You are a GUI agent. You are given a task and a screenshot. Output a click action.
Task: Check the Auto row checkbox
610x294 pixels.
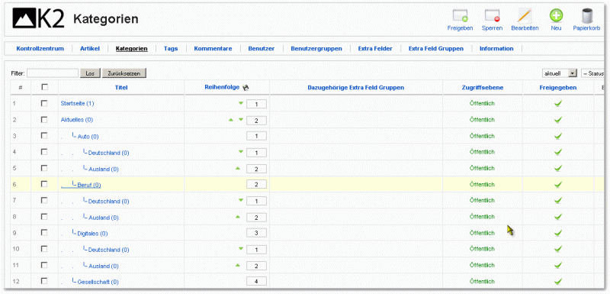point(44,135)
